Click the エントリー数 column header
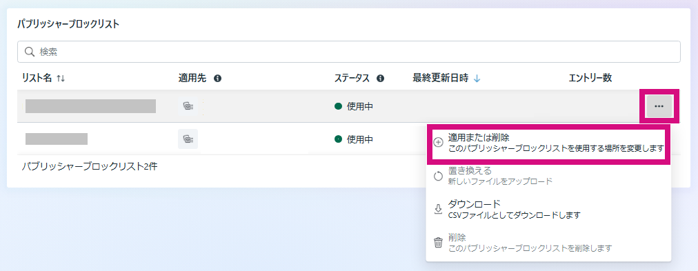 tap(590, 79)
